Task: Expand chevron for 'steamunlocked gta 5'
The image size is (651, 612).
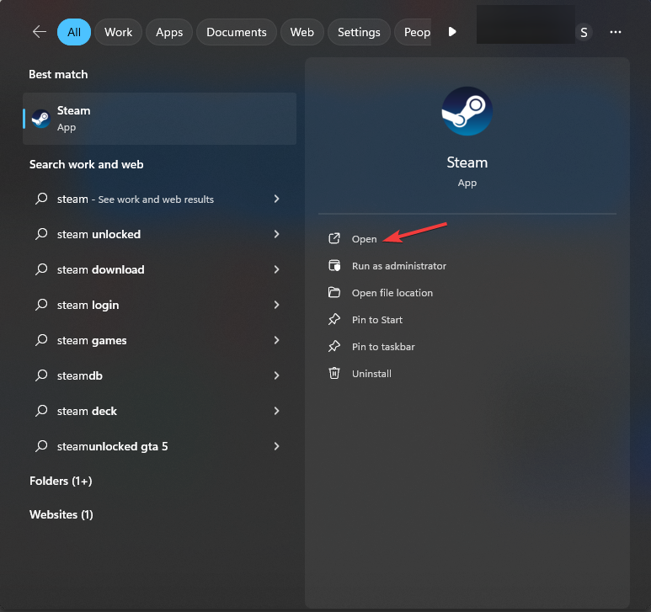Action: click(x=276, y=445)
